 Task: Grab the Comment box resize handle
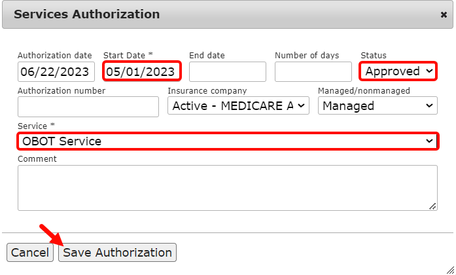(433, 206)
